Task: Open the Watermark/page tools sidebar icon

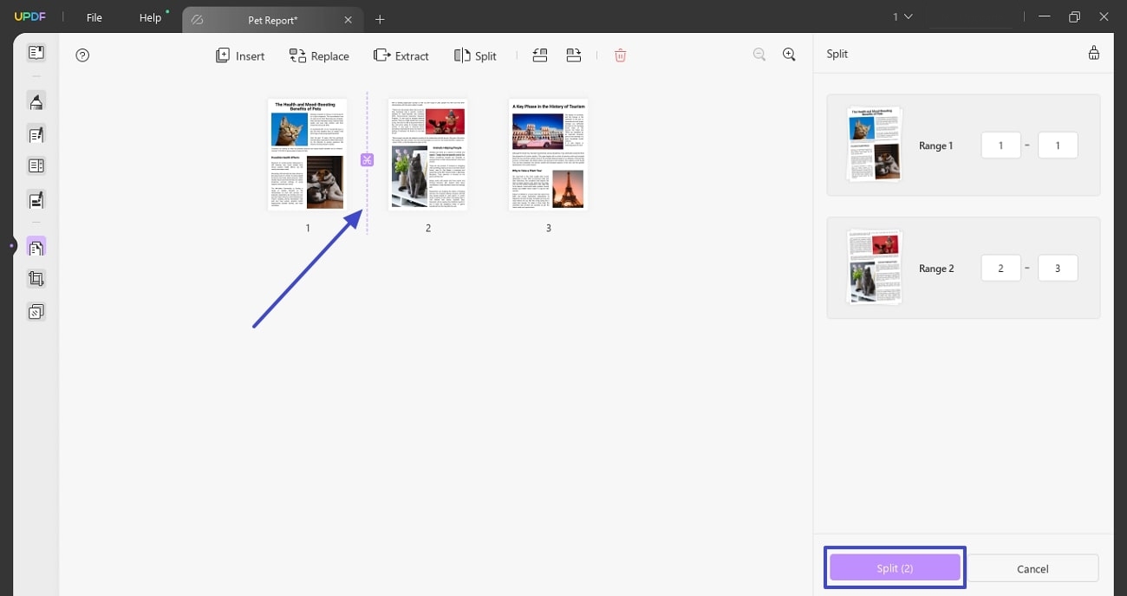Action: click(36, 312)
